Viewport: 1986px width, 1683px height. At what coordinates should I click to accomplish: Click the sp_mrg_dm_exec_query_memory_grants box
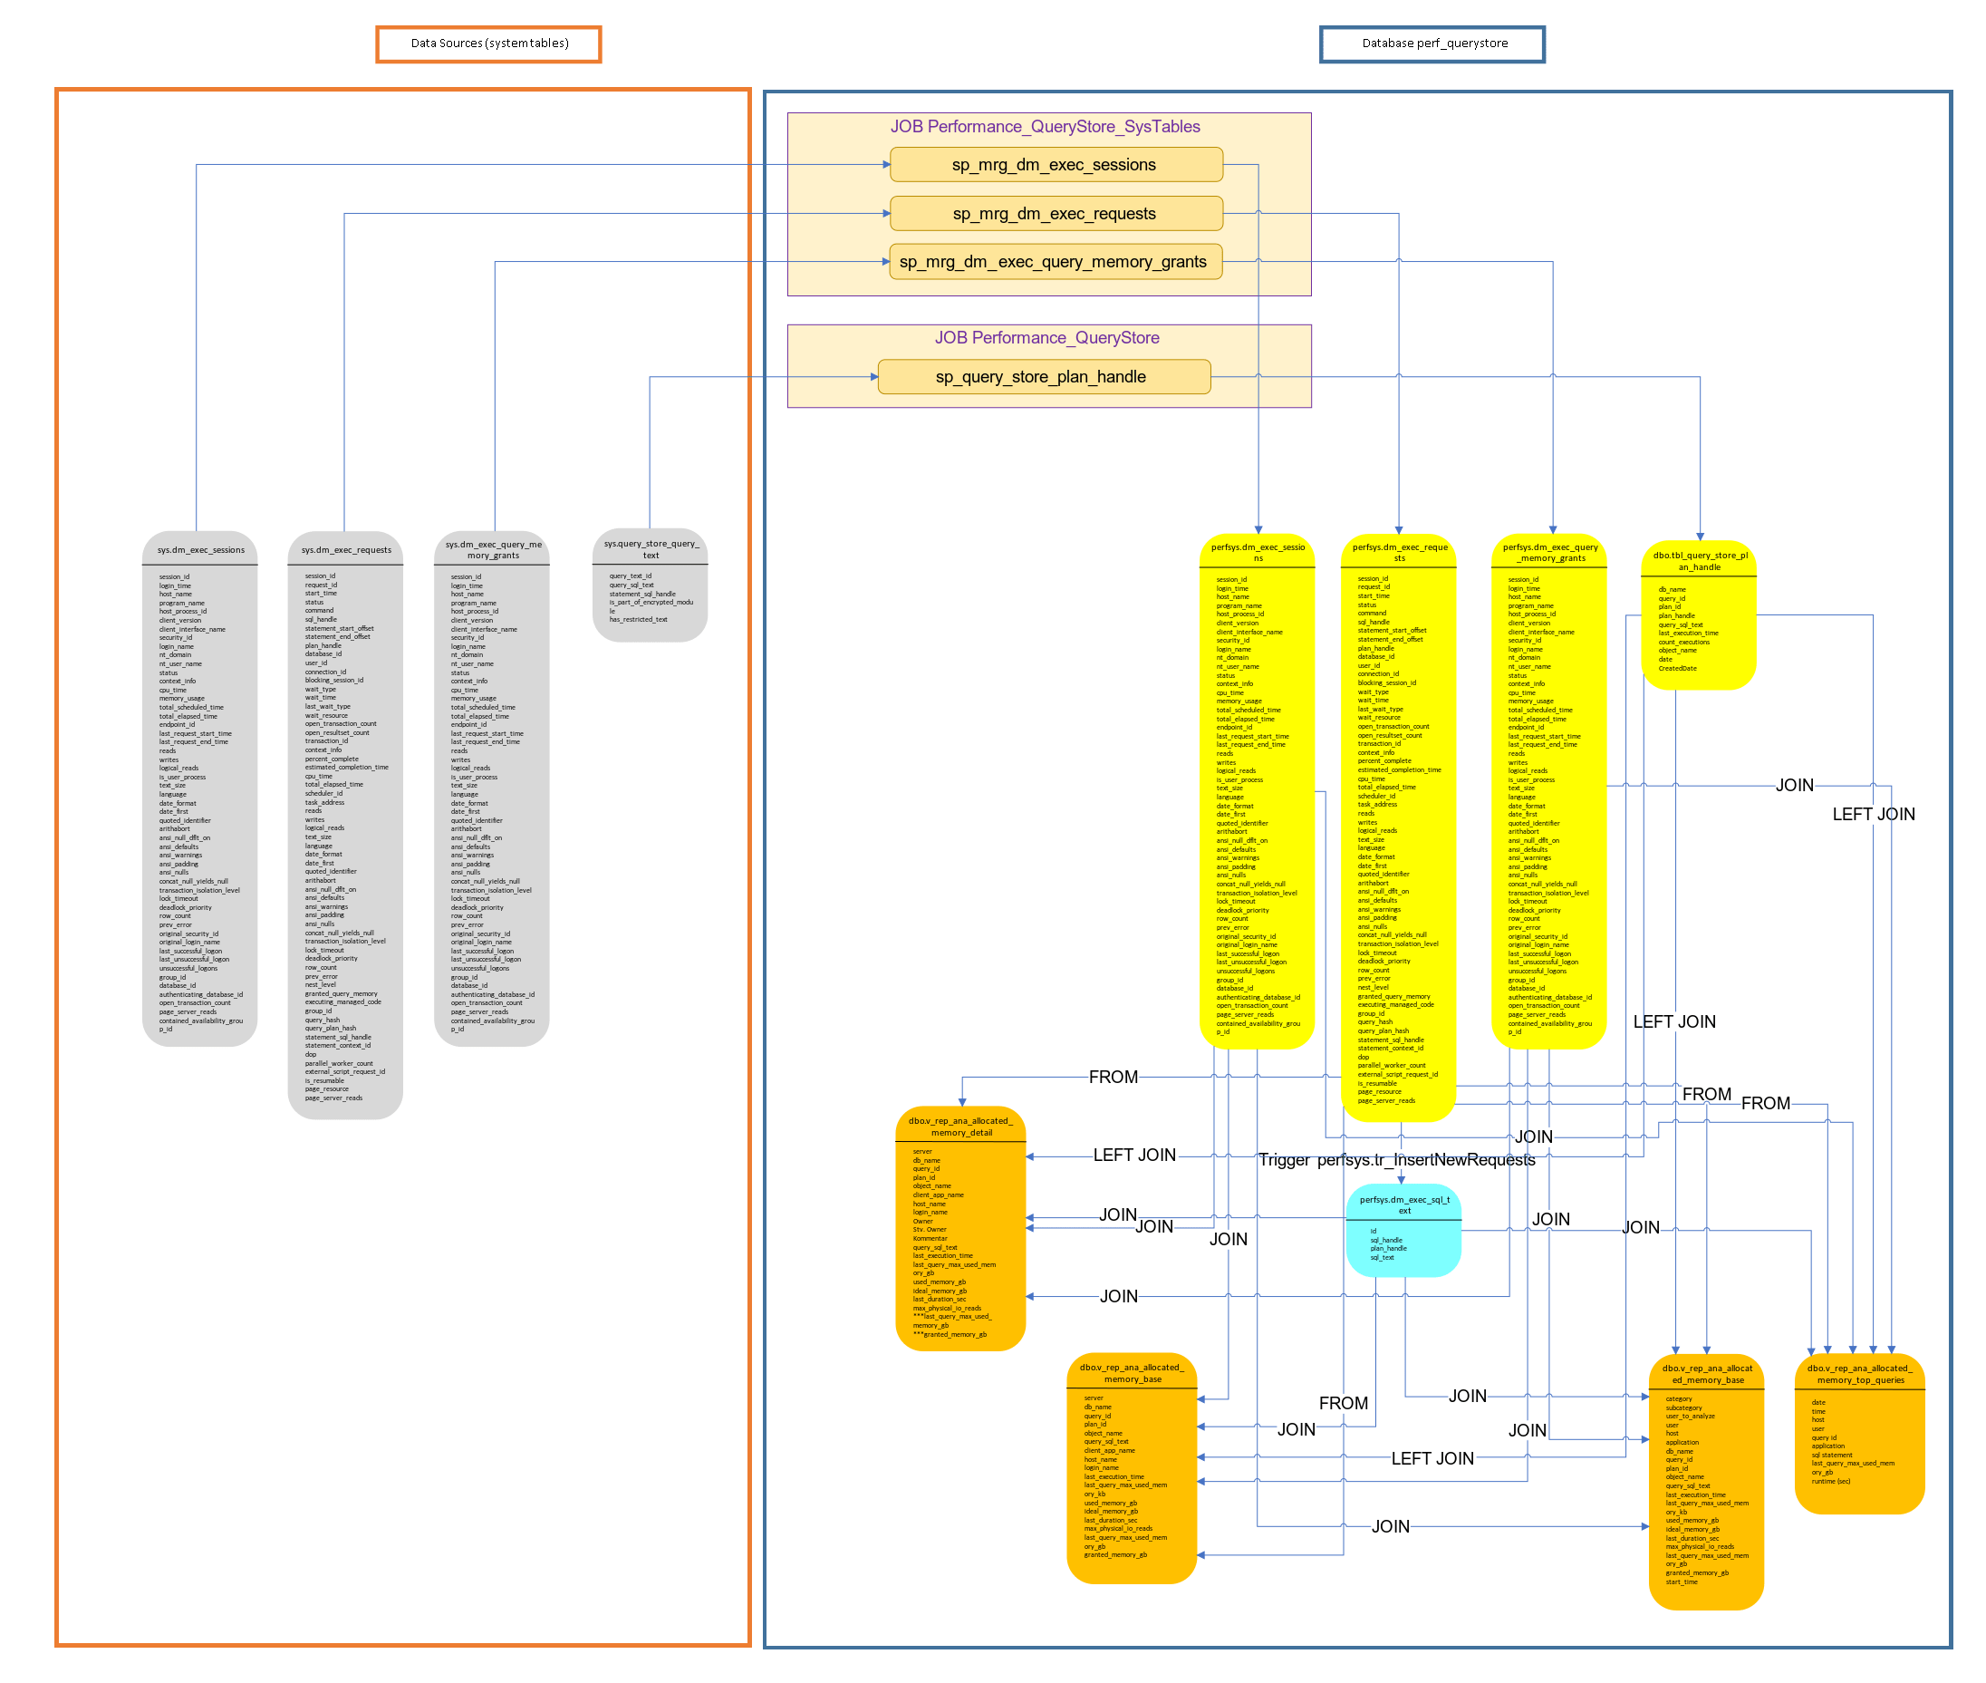(1054, 262)
